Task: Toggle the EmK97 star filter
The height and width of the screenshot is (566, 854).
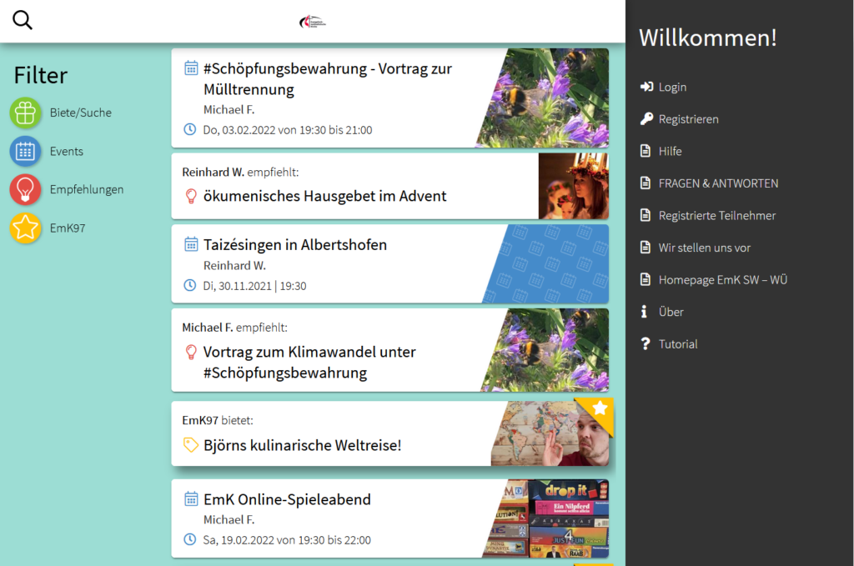Action: (x=26, y=228)
